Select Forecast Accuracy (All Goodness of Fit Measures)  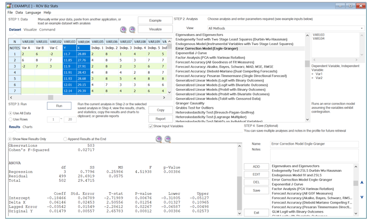[215, 62]
